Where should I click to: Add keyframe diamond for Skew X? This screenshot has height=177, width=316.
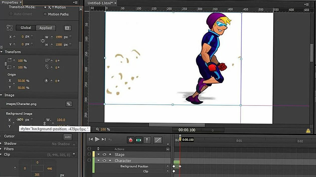click(52, 60)
